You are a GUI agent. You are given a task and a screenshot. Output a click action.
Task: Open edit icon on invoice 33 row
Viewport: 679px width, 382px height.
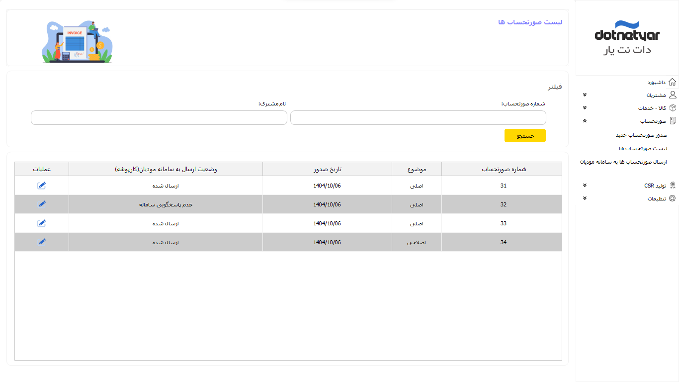click(42, 223)
